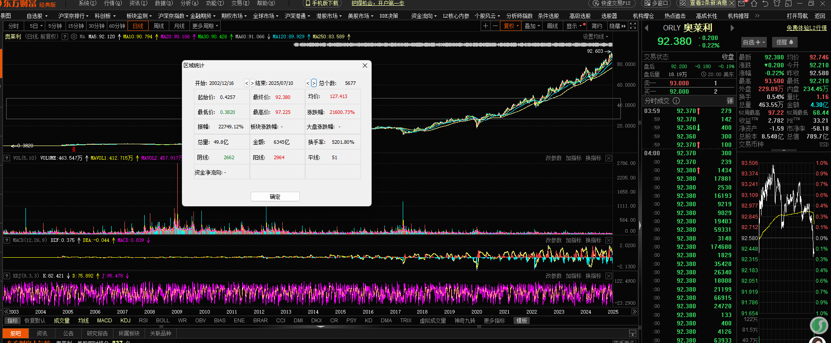
Task: Open the 把握机会，开户第一步 link
Action: tap(378, 3)
